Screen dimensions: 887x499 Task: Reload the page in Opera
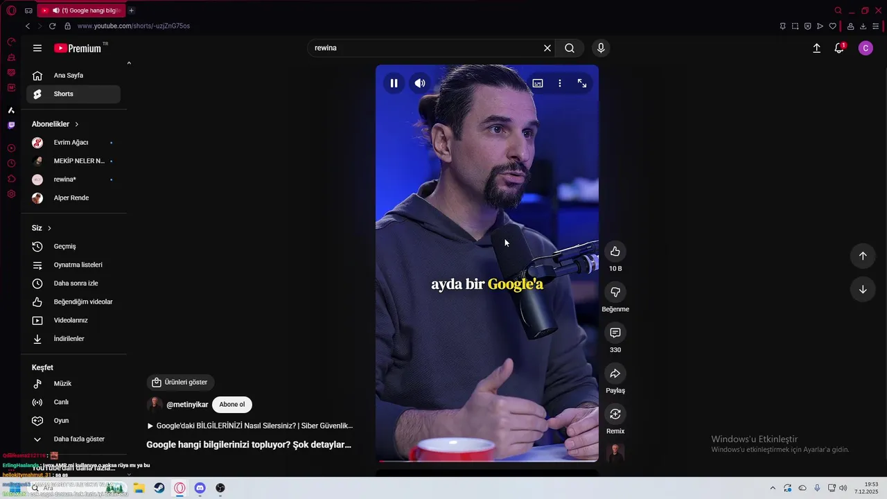pyautogui.click(x=52, y=26)
